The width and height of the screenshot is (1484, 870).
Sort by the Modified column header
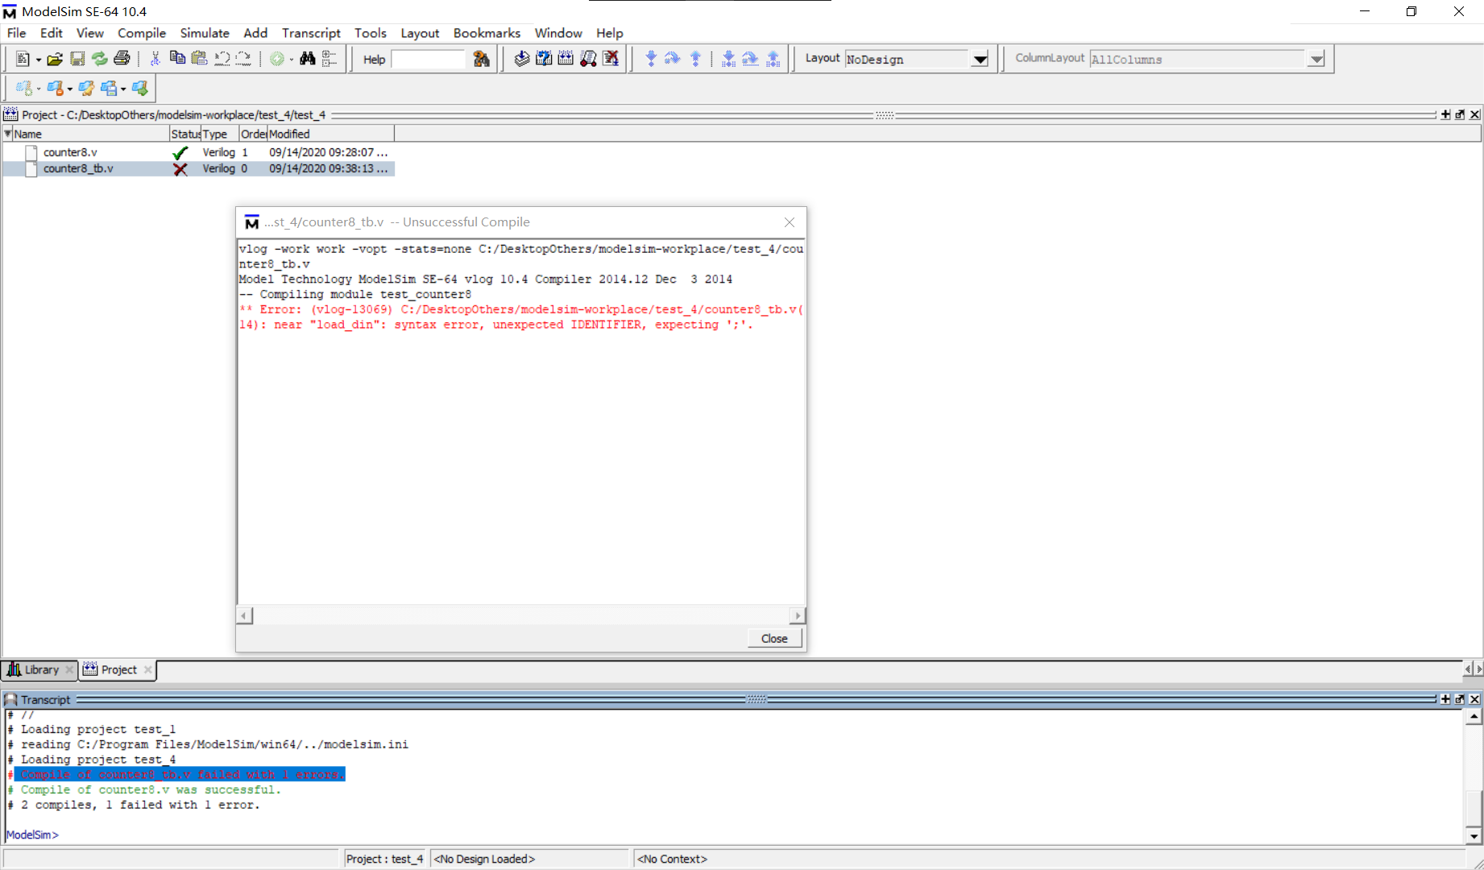pyautogui.click(x=330, y=134)
